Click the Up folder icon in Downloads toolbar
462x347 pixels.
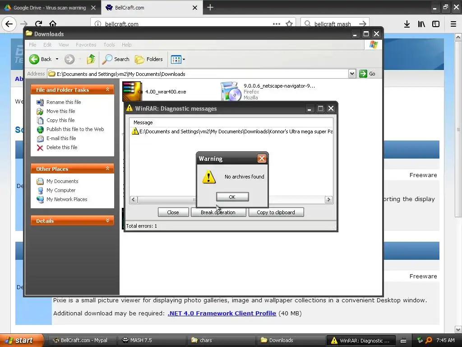tap(91, 59)
